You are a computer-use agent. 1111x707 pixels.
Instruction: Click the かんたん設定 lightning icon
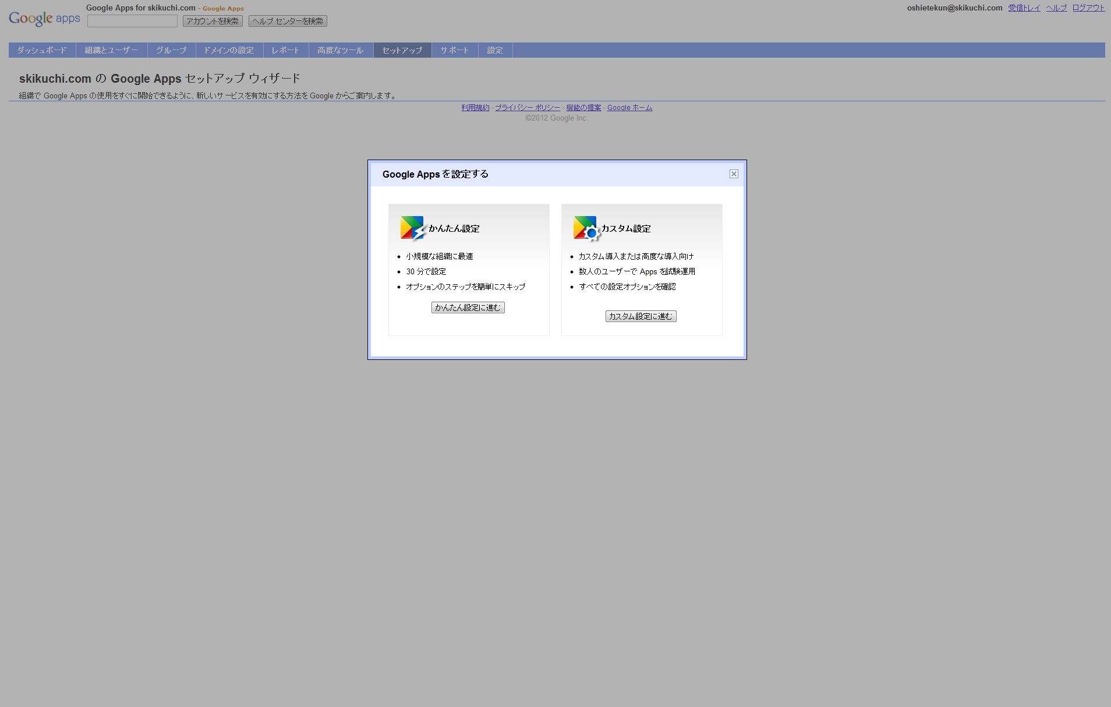[x=413, y=228]
